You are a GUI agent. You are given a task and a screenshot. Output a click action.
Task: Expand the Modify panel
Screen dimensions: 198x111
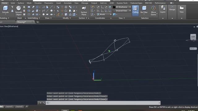click(x=67, y=18)
